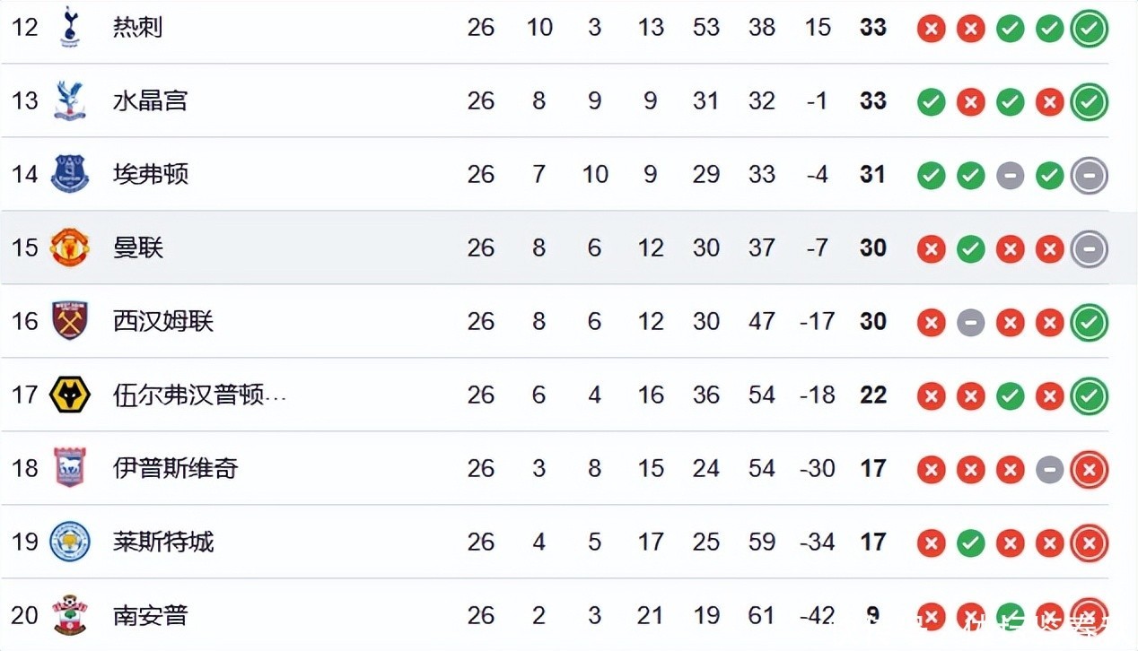Click the truncated 伍尔弗汉普顿 team name
The width and height of the screenshot is (1138, 651).
198,395
